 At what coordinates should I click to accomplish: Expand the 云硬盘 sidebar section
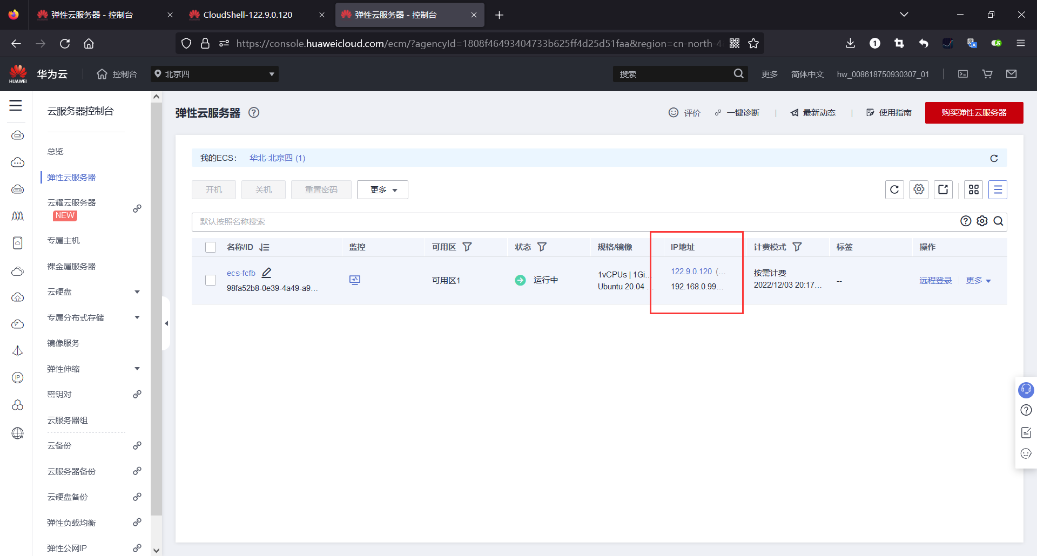[137, 292]
